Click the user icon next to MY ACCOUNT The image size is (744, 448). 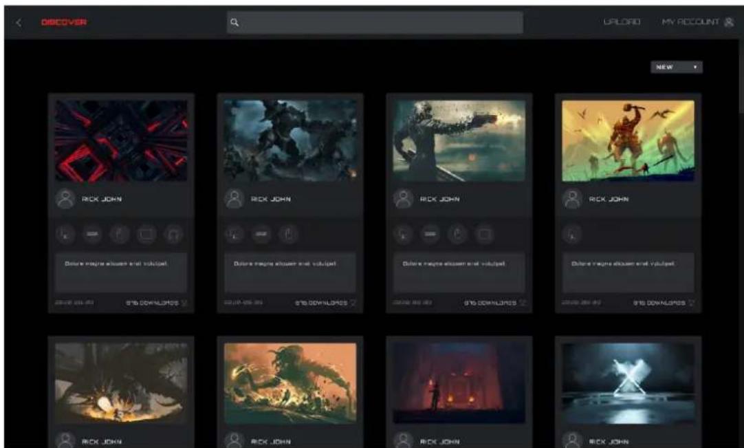click(729, 22)
